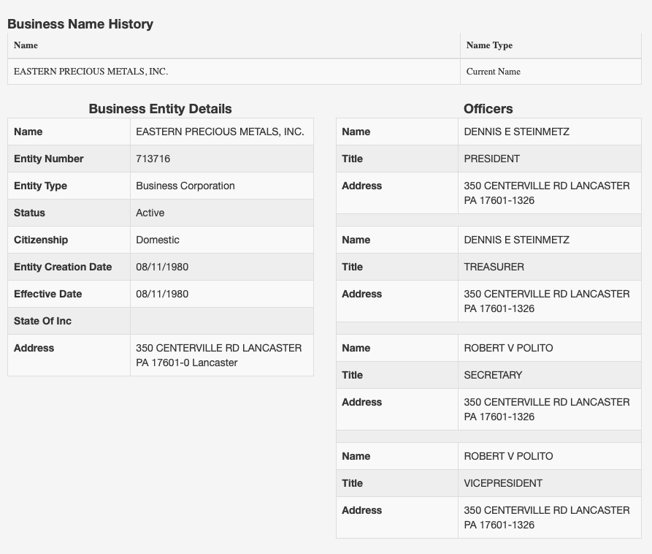Click the Business Entity Details heading
Screen dimensions: 652x554
point(160,109)
